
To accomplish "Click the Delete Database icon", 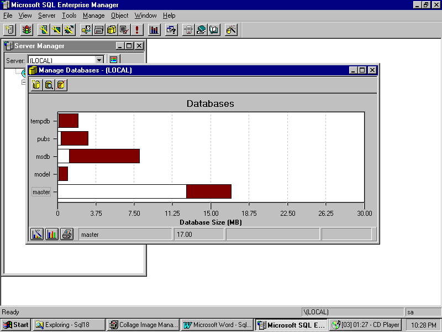I will point(61,85).
